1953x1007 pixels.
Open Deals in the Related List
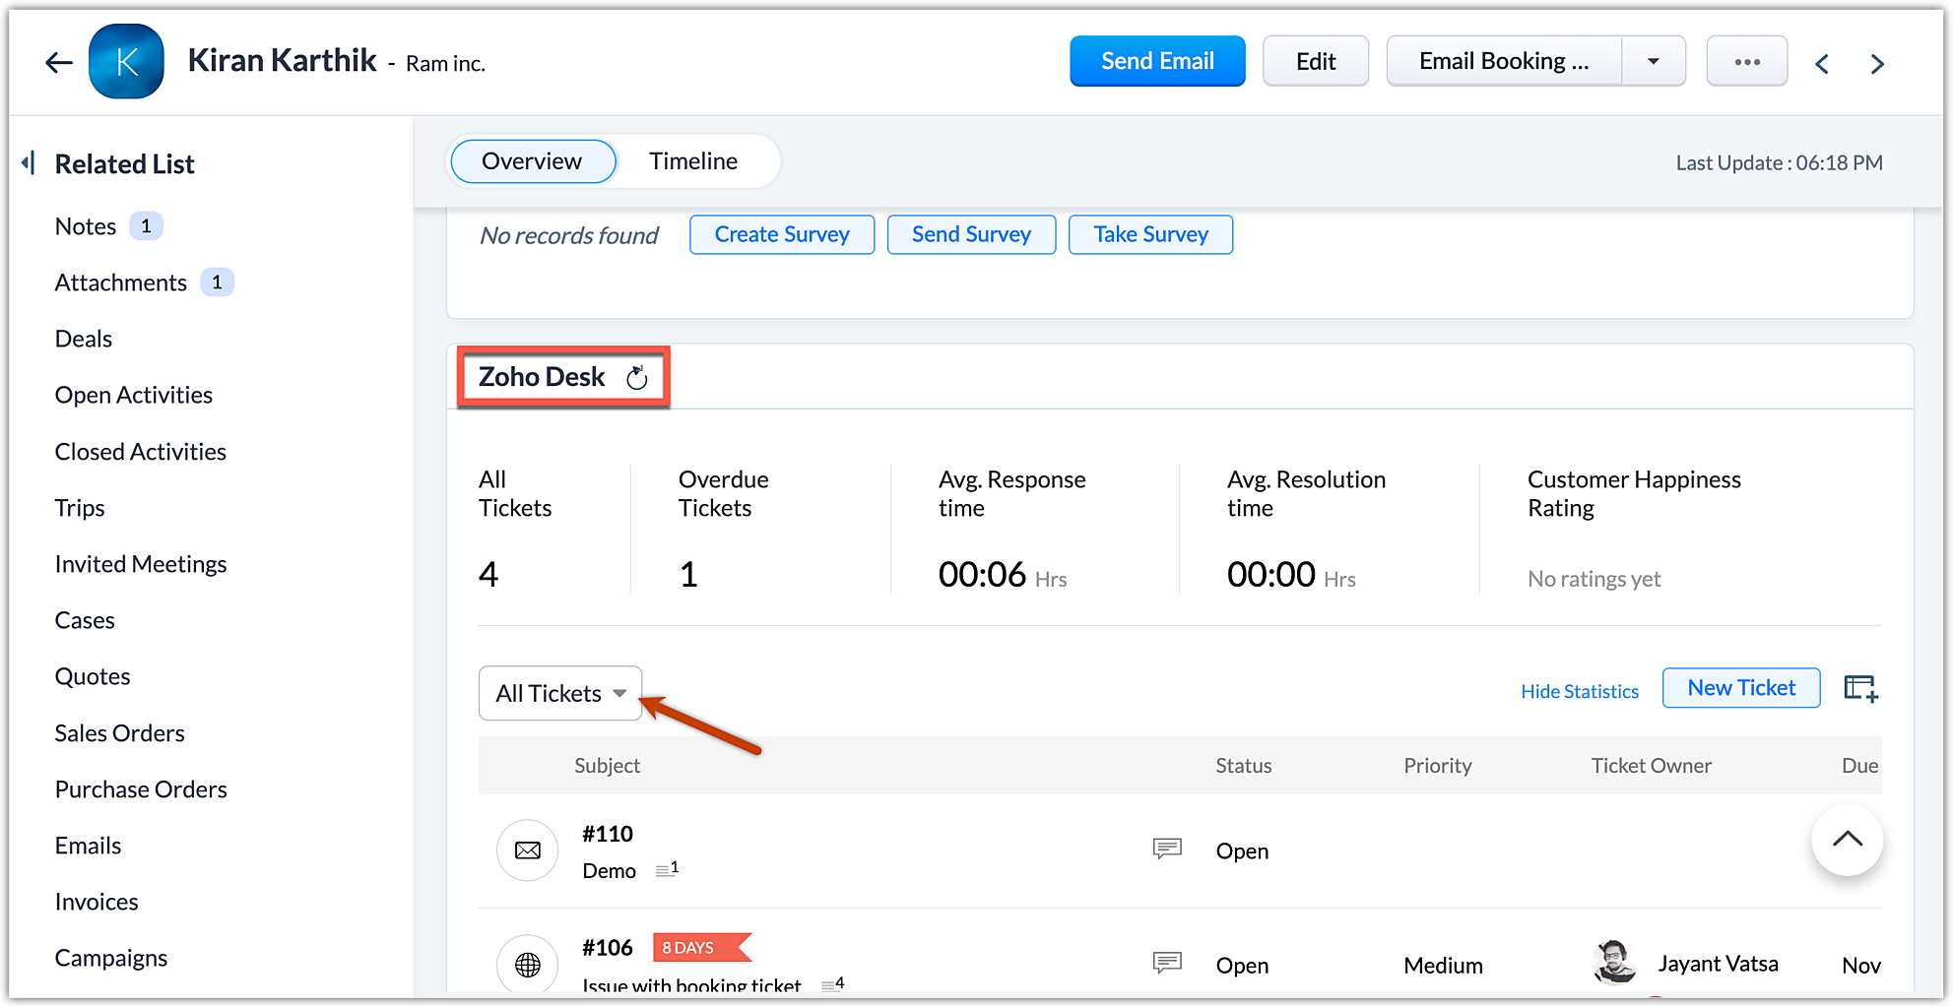pyautogui.click(x=84, y=339)
